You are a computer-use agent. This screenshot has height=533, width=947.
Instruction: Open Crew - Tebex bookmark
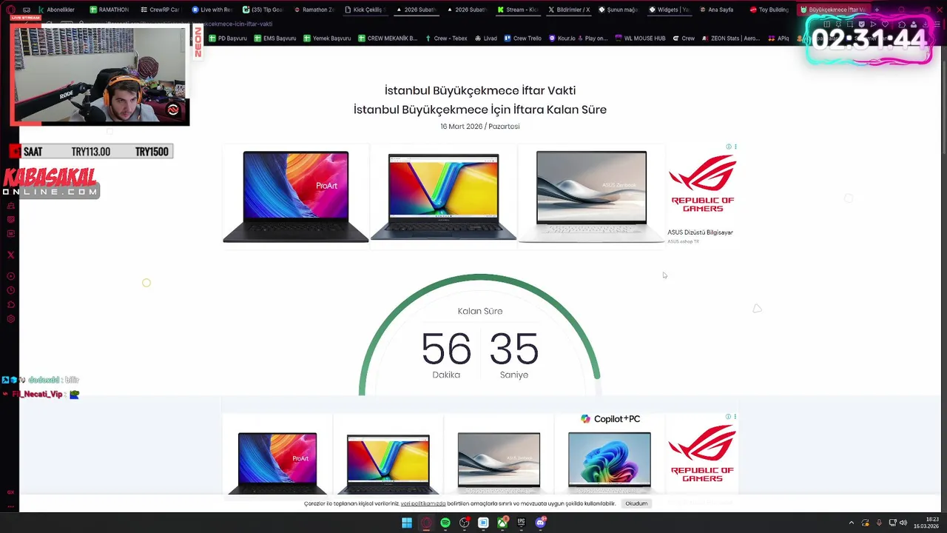point(446,38)
